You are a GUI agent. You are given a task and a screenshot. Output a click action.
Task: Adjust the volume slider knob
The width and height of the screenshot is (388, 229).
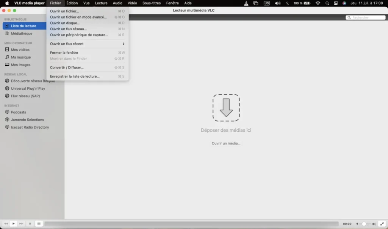pyautogui.click(x=364, y=224)
